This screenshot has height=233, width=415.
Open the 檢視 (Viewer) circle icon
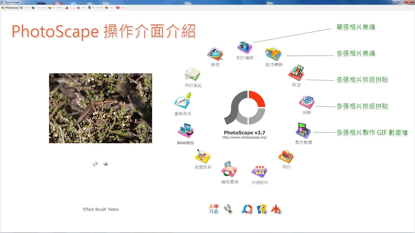[x=215, y=55]
